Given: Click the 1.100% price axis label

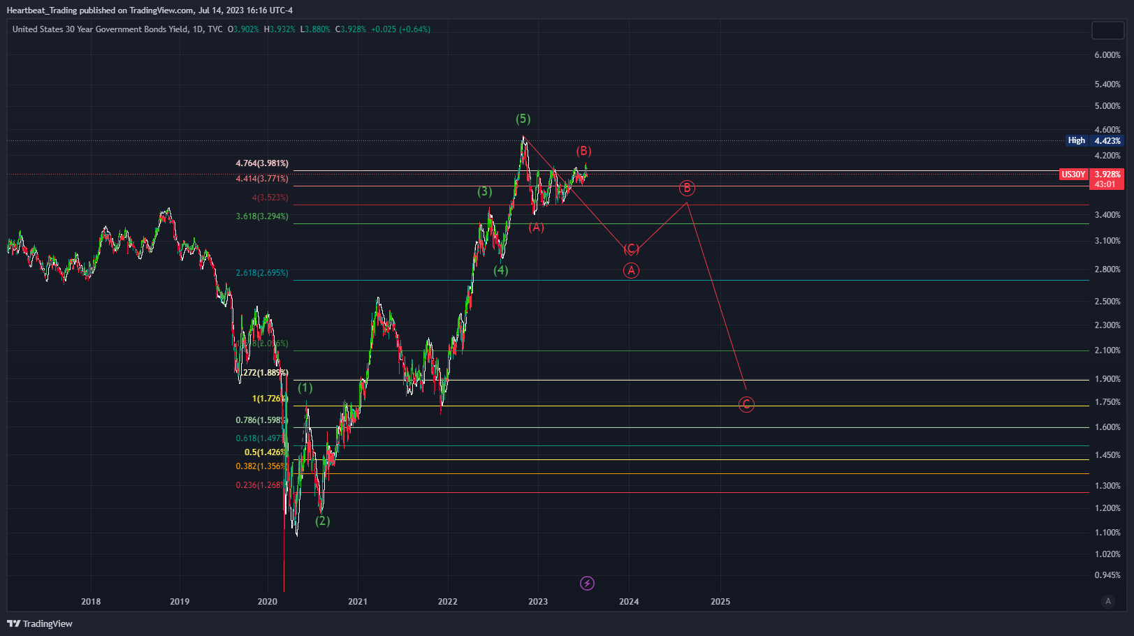Looking at the screenshot, I should [x=1107, y=533].
